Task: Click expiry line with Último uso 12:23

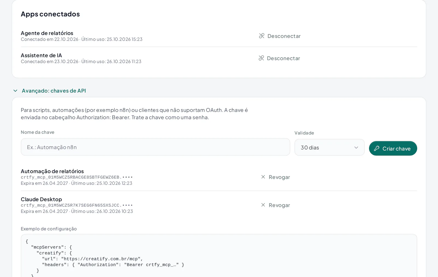Action: pyautogui.click(x=77, y=183)
